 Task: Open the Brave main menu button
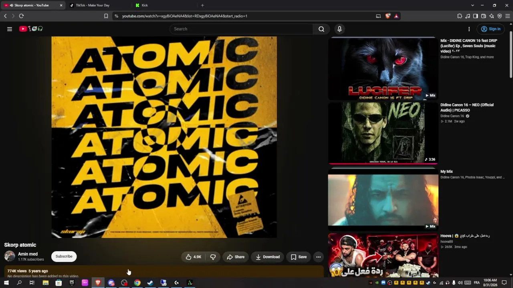coord(507,16)
